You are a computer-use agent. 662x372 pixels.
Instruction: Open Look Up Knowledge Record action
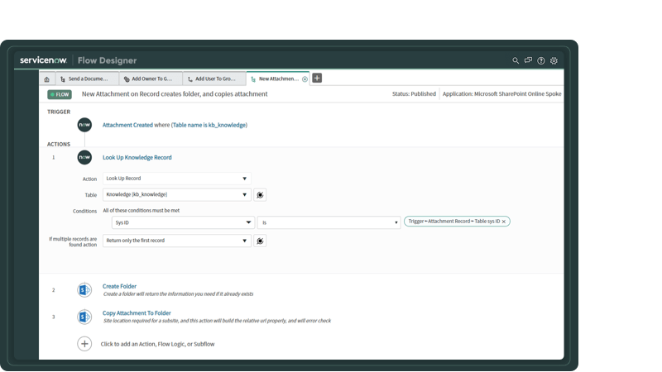(137, 157)
